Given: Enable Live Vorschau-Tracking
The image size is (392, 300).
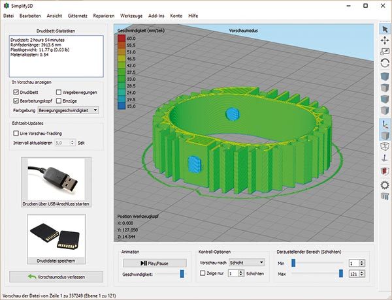Looking at the screenshot, I should pos(16,132).
